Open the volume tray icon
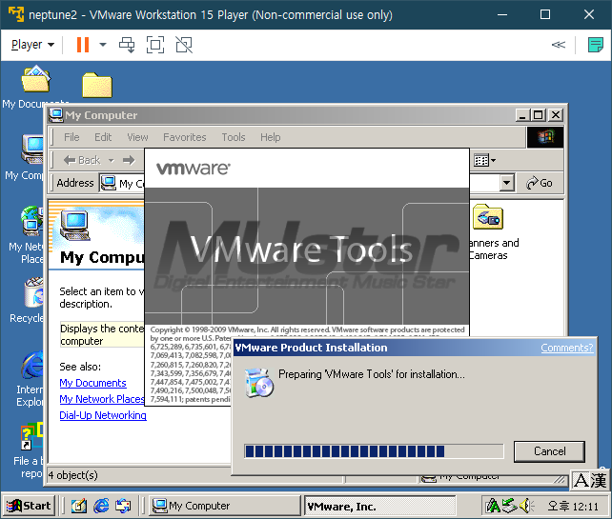This screenshot has height=519, width=612. pos(526,506)
